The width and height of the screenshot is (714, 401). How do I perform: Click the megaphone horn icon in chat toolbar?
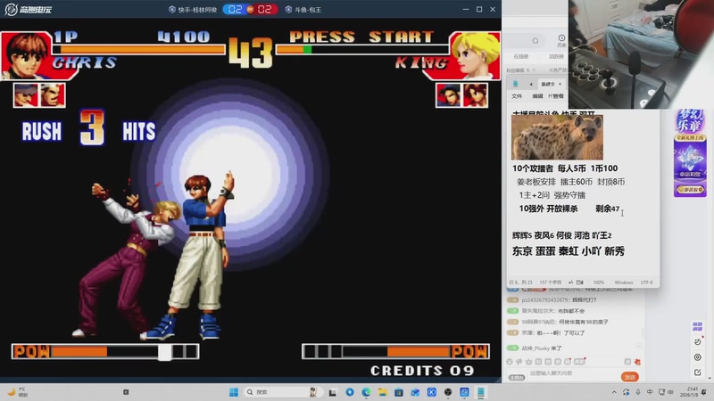point(519,362)
